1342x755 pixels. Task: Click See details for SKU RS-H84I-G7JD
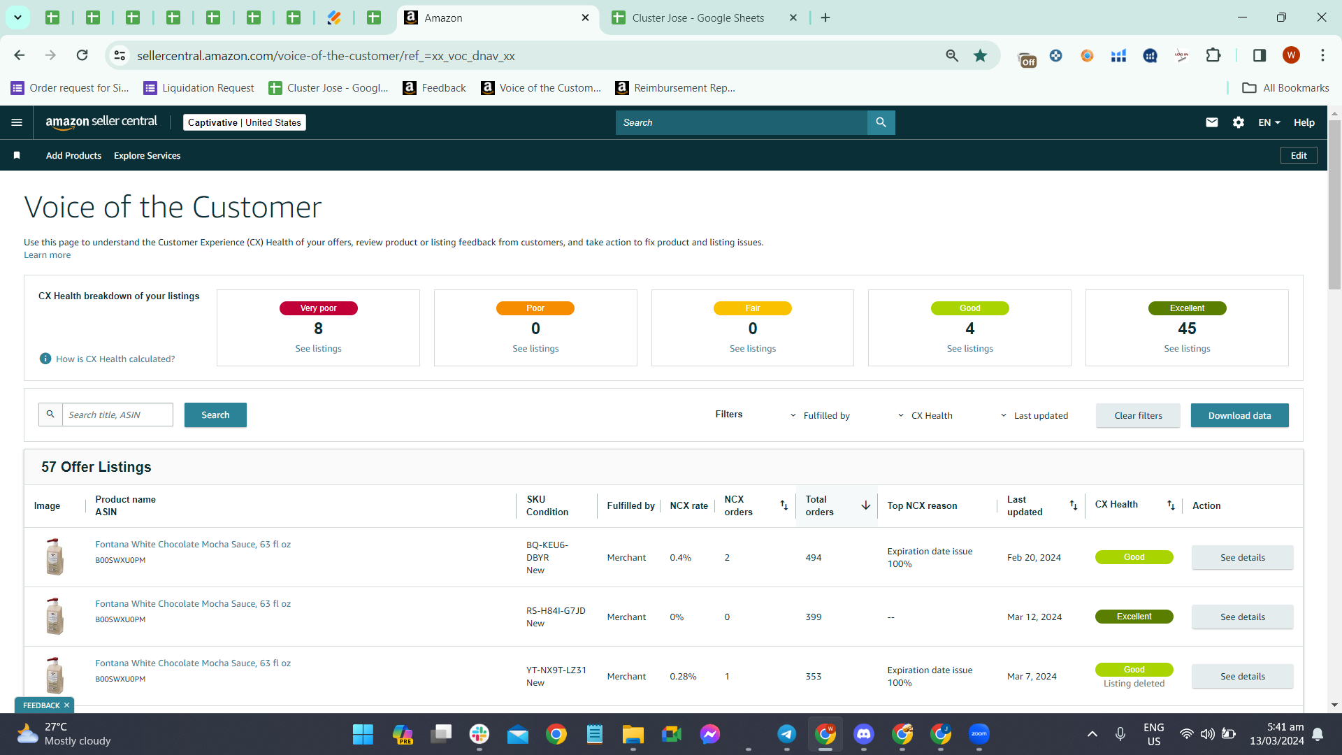(x=1242, y=617)
